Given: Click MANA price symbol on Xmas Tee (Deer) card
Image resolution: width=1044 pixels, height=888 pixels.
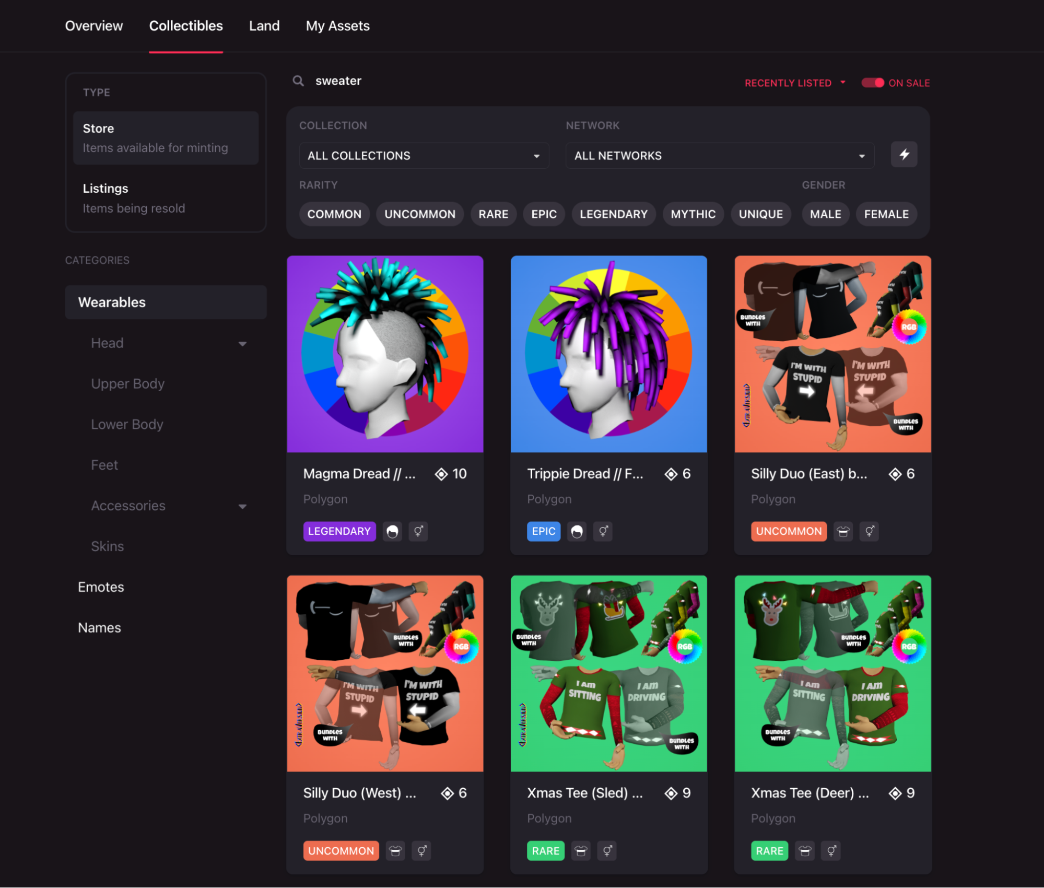Looking at the screenshot, I should (x=895, y=793).
